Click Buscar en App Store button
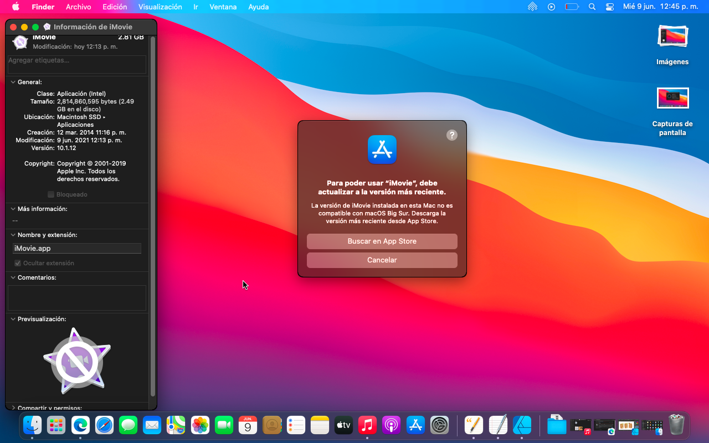The height and width of the screenshot is (443, 709). [x=382, y=241]
